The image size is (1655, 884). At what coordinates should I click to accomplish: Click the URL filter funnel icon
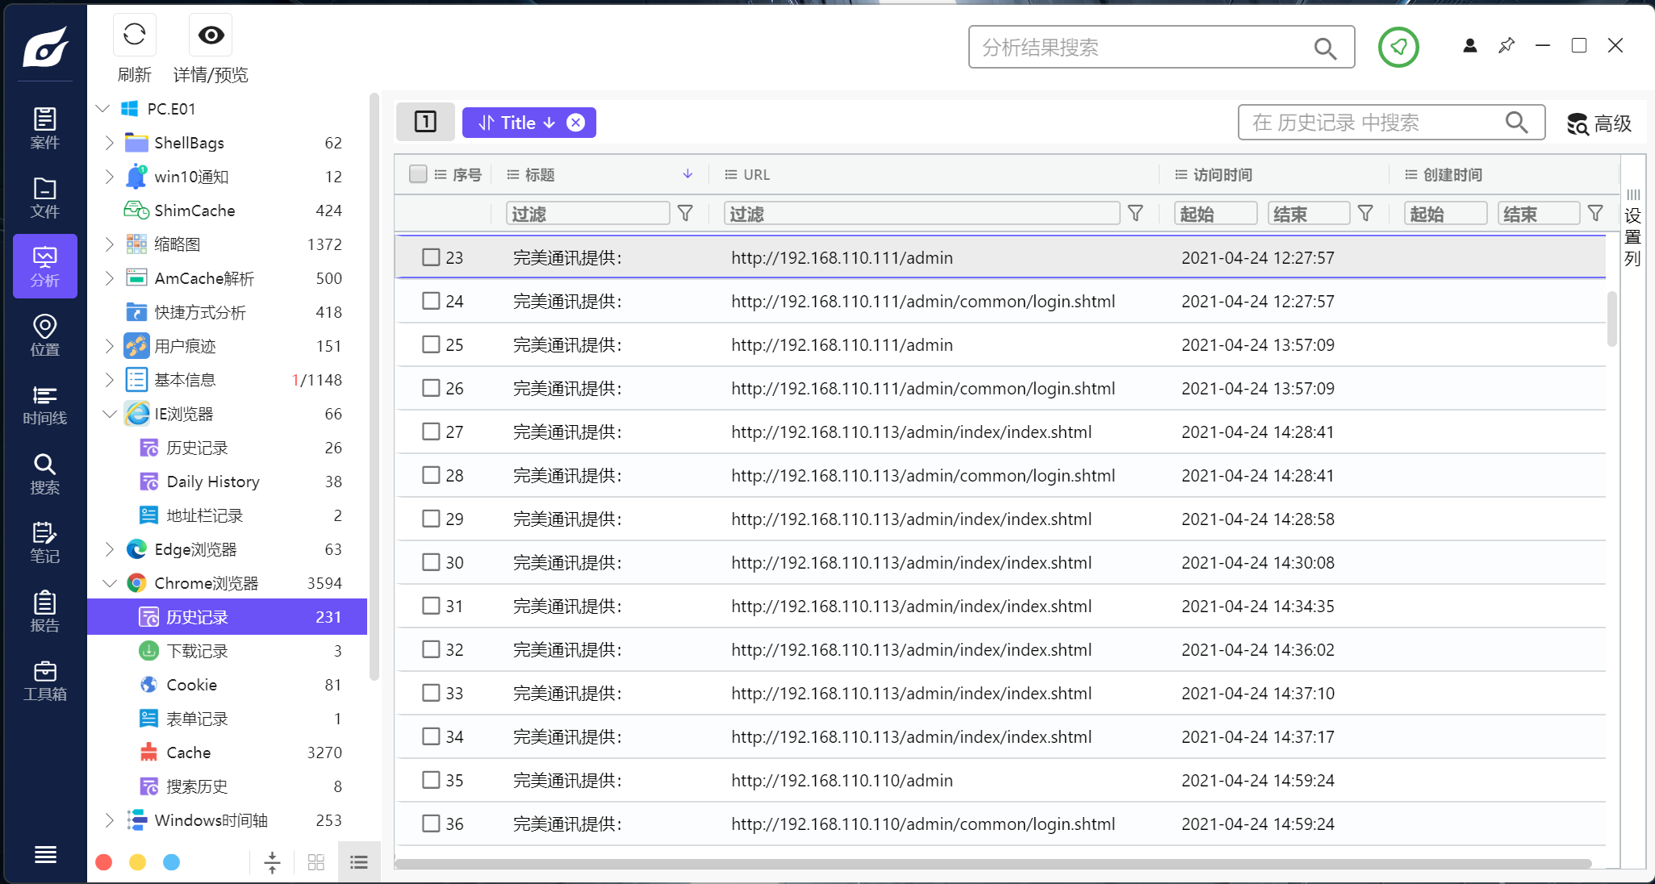1135,213
